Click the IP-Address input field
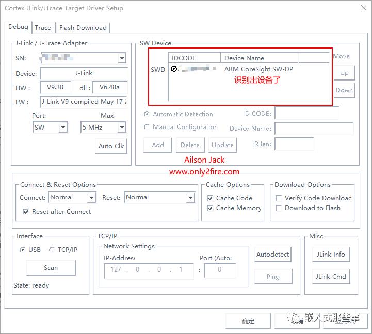The image size is (372, 334). (149, 271)
